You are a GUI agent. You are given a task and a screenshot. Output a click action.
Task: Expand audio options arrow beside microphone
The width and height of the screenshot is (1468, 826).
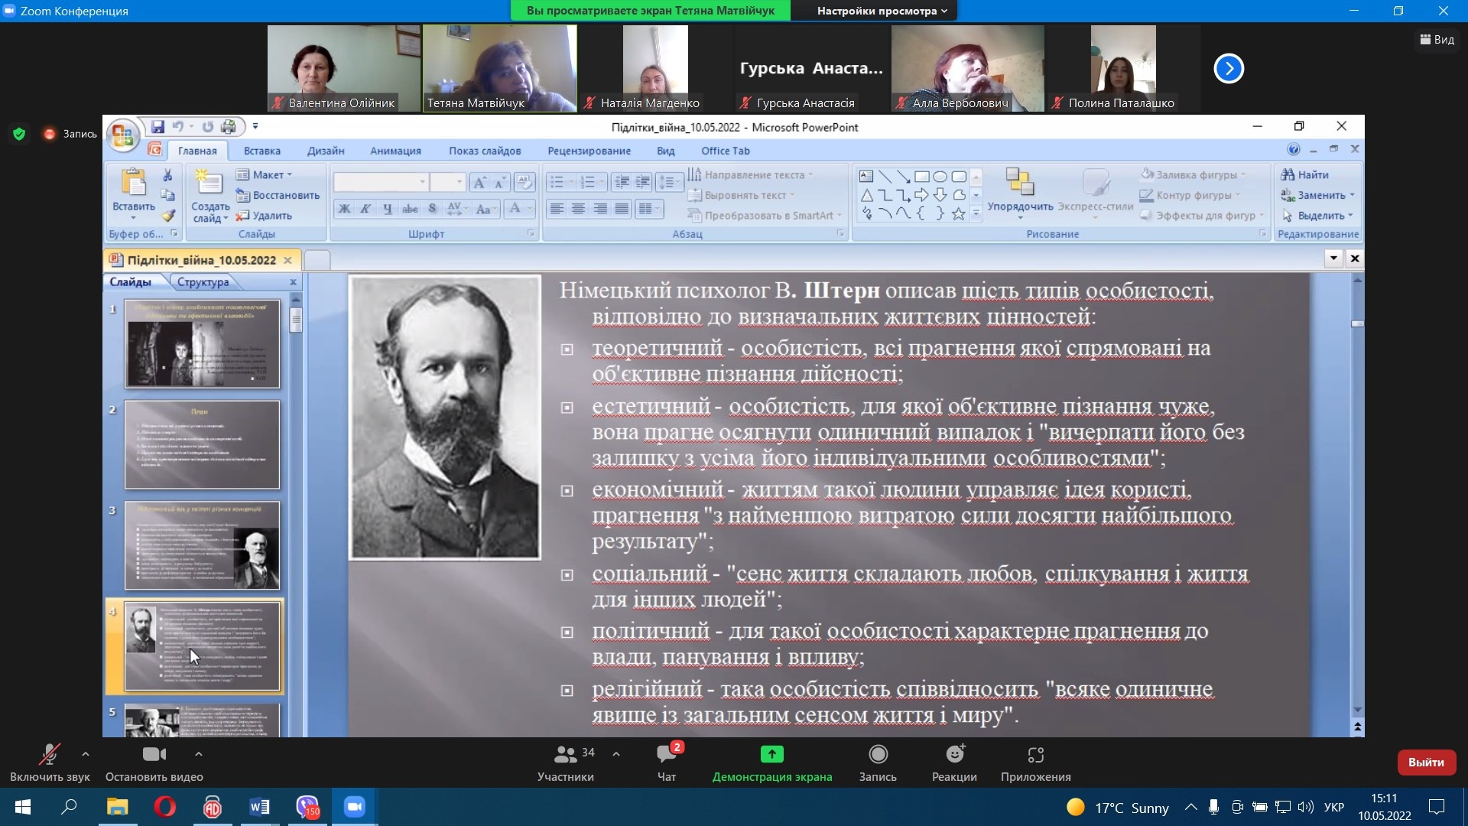coord(86,754)
